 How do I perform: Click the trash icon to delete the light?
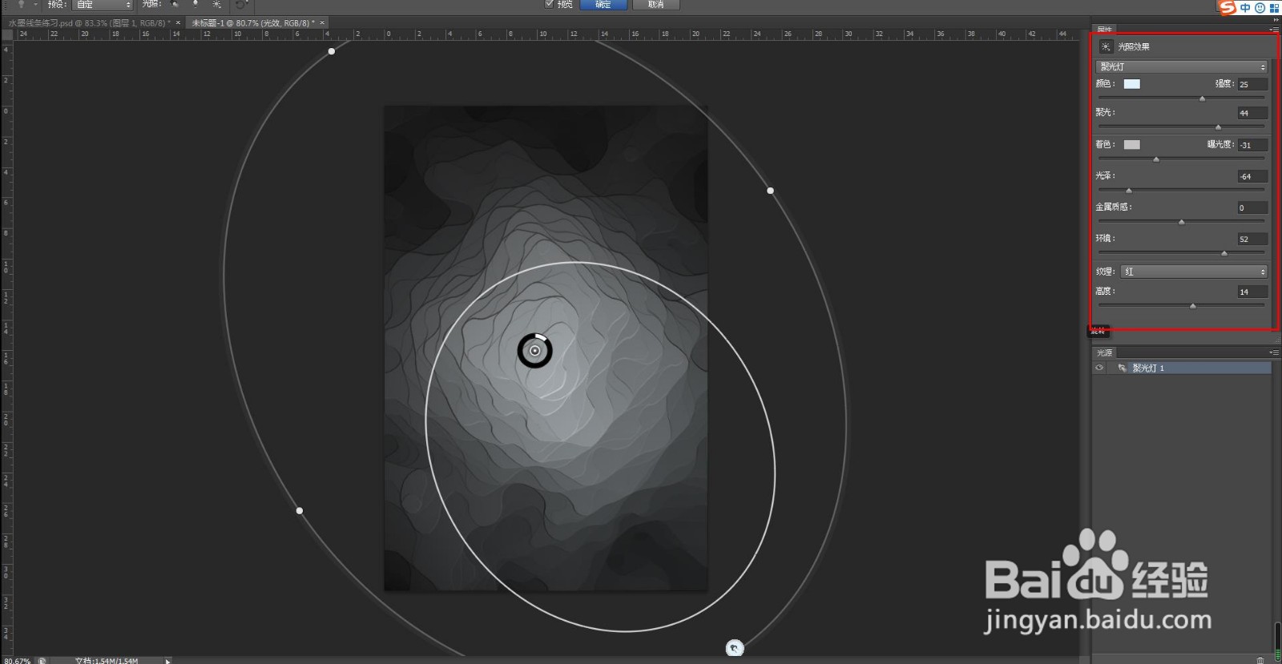pyautogui.click(x=1260, y=660)
